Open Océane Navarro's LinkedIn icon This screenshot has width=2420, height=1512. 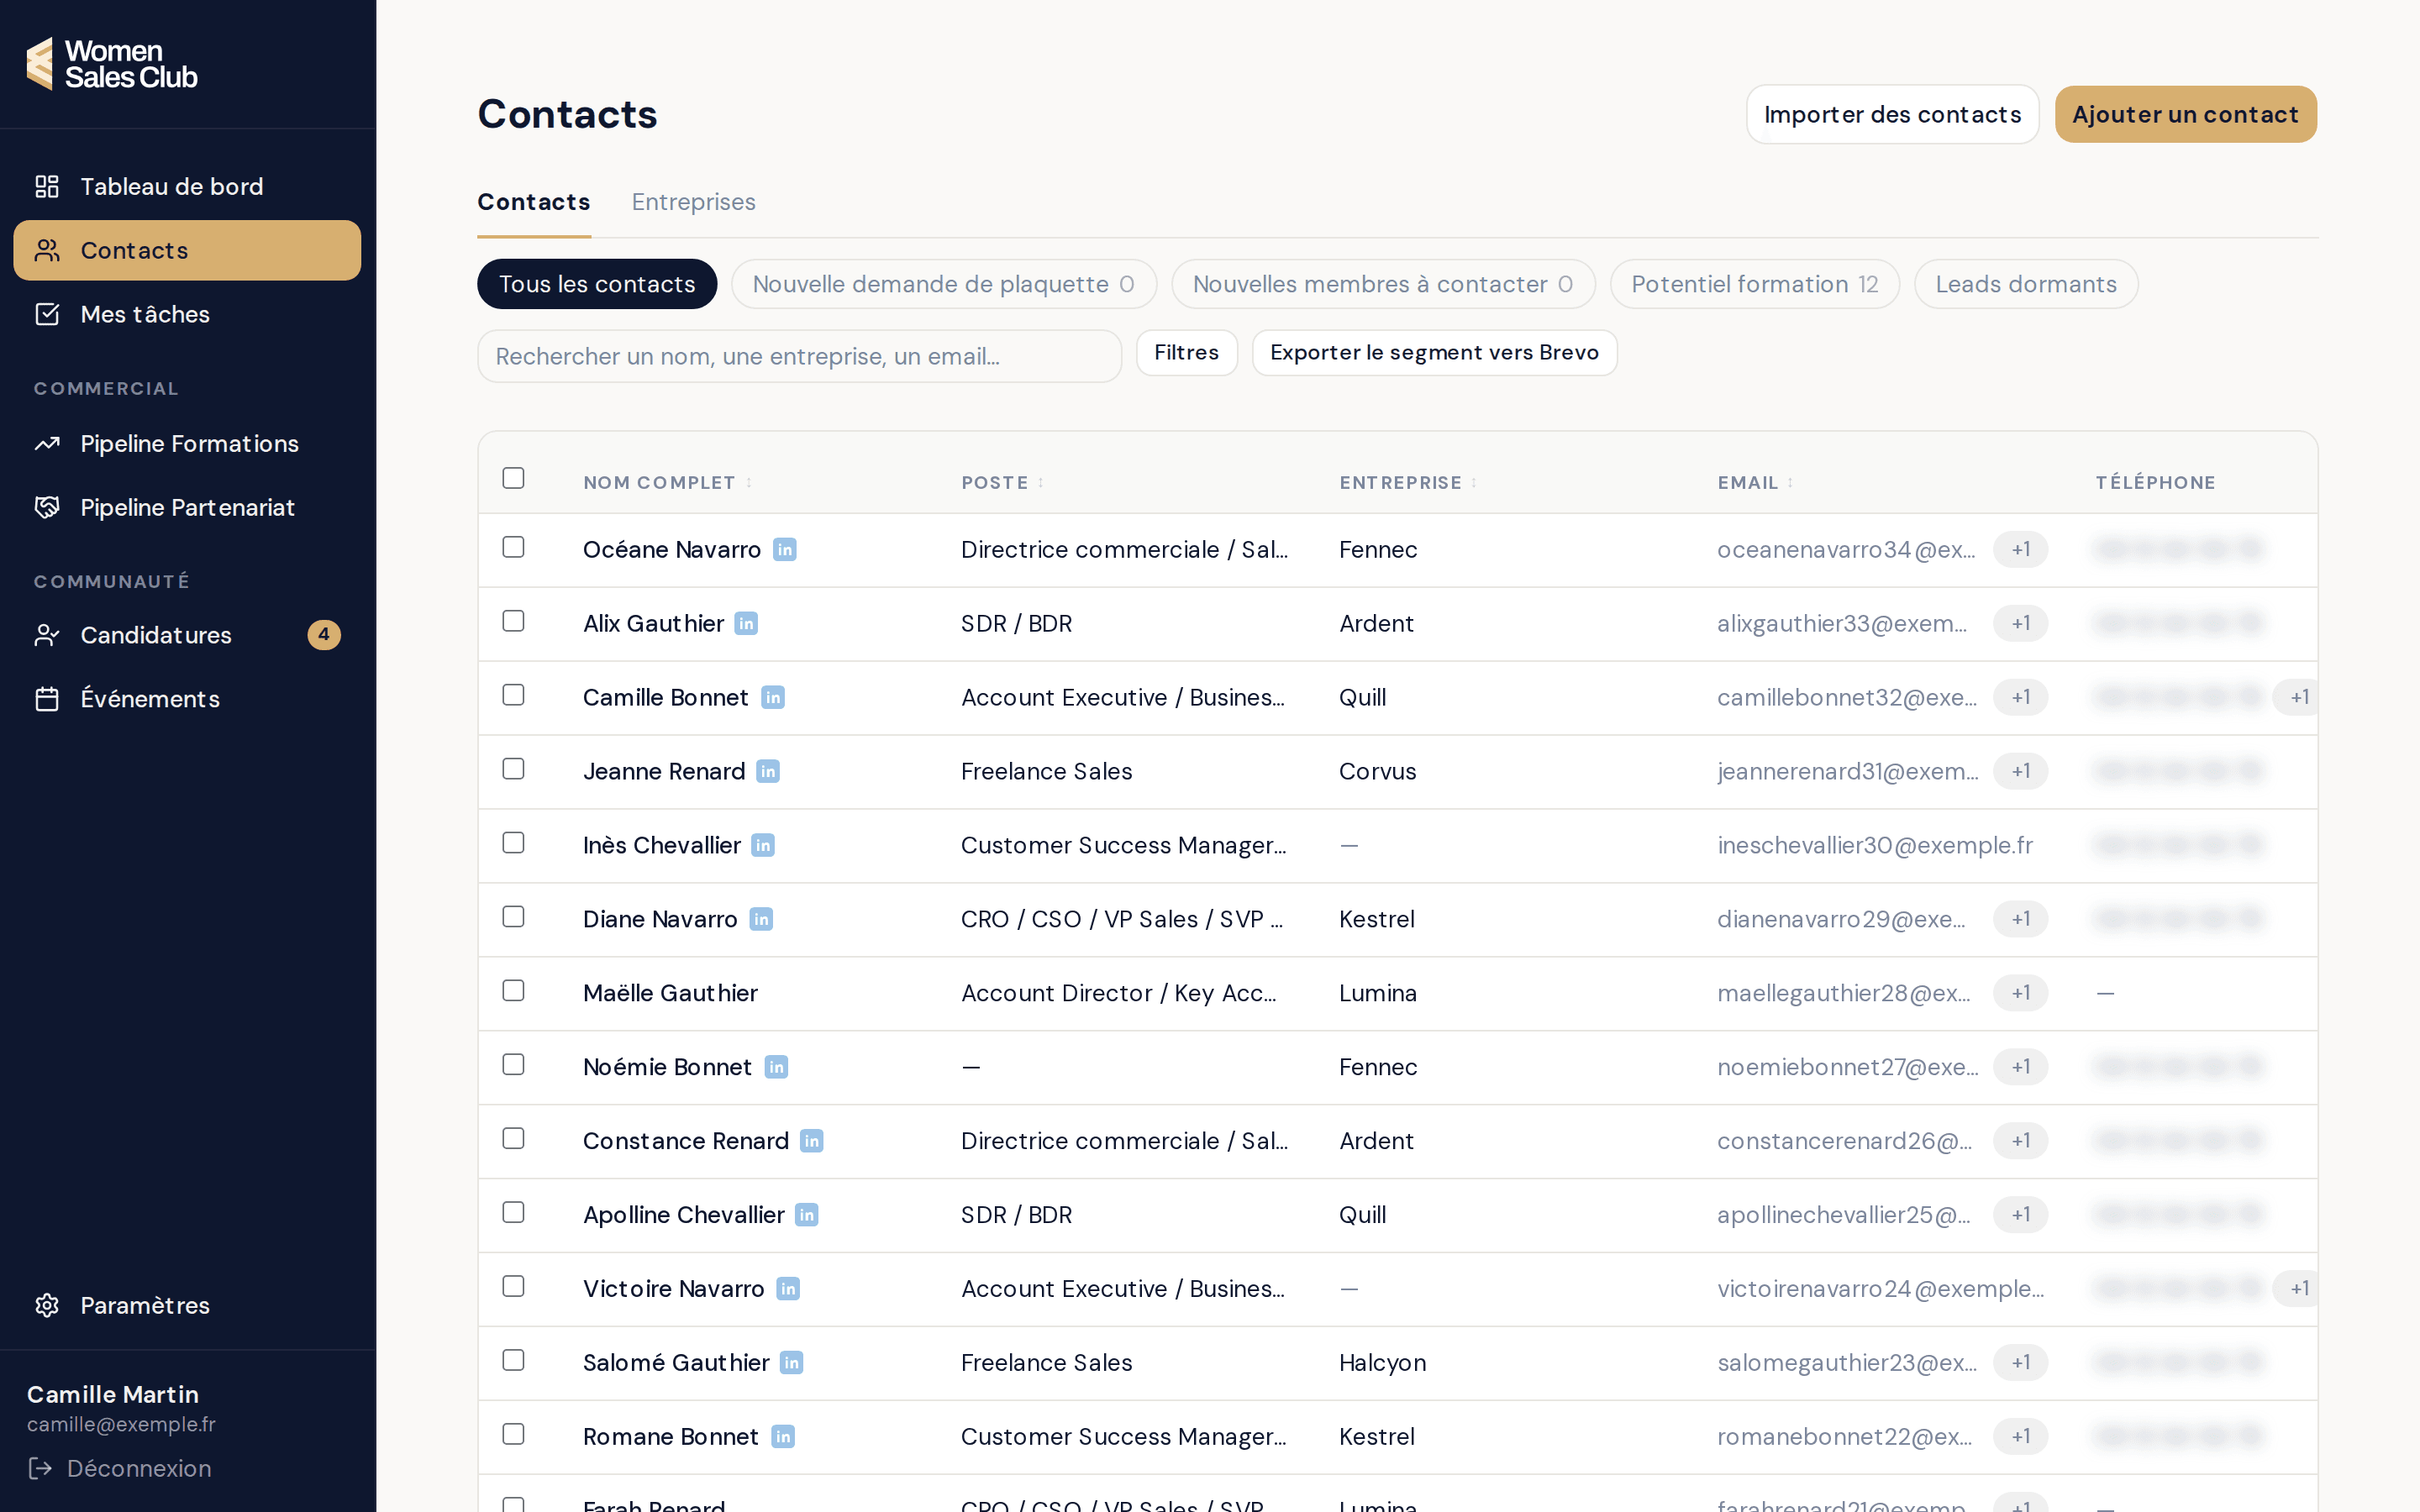click(x=785, y=550)
